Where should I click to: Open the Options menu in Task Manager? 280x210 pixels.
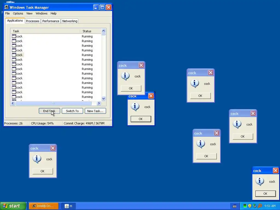tap(18, 13)
